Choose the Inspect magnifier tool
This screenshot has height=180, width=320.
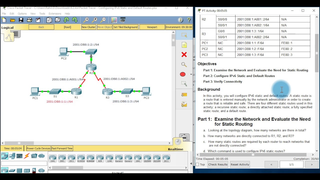184,64
